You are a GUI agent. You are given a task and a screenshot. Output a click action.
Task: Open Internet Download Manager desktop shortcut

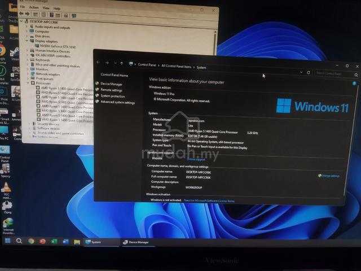(x=8, y=226)
